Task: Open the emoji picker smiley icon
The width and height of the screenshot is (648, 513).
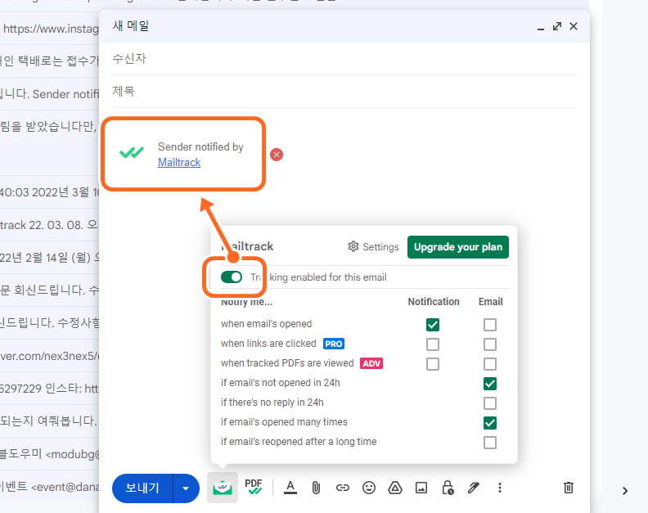Action: (369, 488)
